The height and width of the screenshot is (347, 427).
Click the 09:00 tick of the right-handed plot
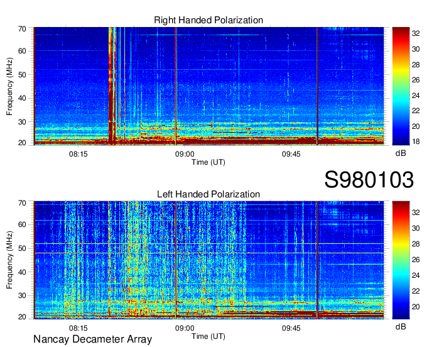click(185, 154)
